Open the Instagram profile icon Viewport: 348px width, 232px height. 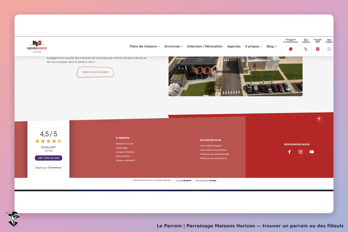[x=300, y=152]
